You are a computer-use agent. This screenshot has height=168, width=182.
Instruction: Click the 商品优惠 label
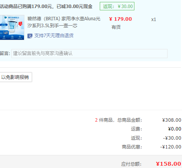point(132,147)
